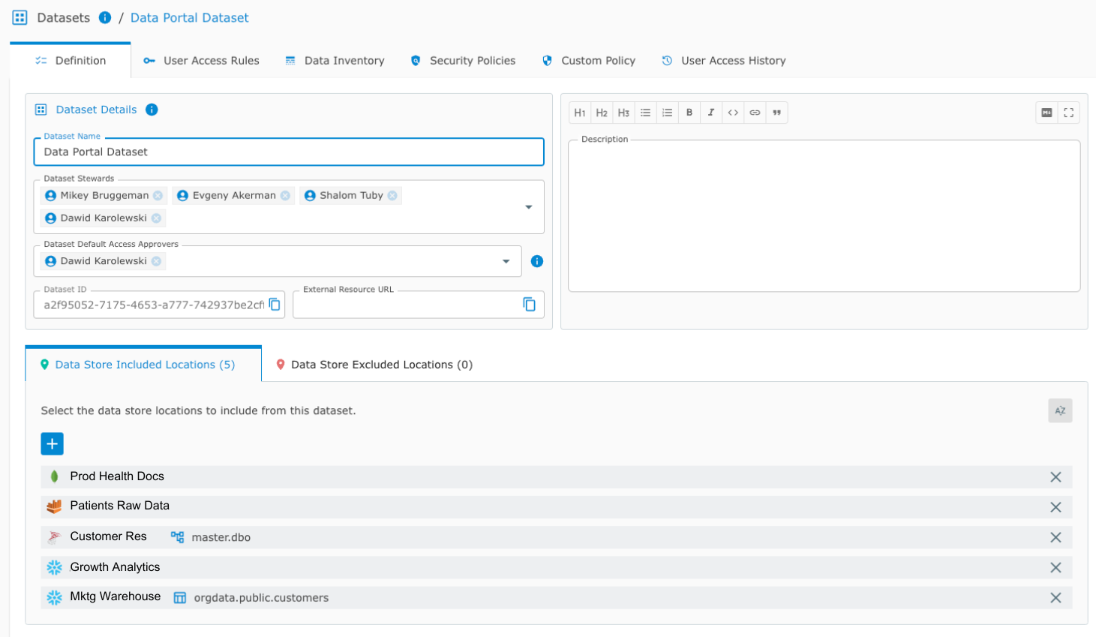Insert link using the toolbar link icon

point(755,113)
